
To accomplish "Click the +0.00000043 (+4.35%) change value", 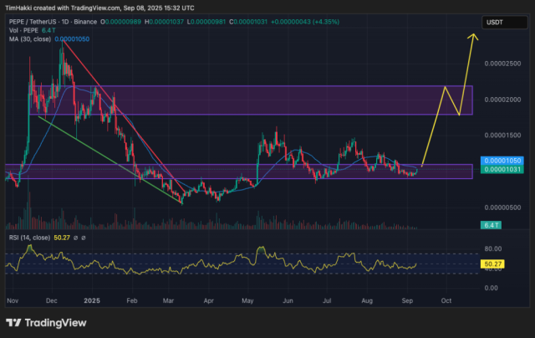I will [305, 22].
